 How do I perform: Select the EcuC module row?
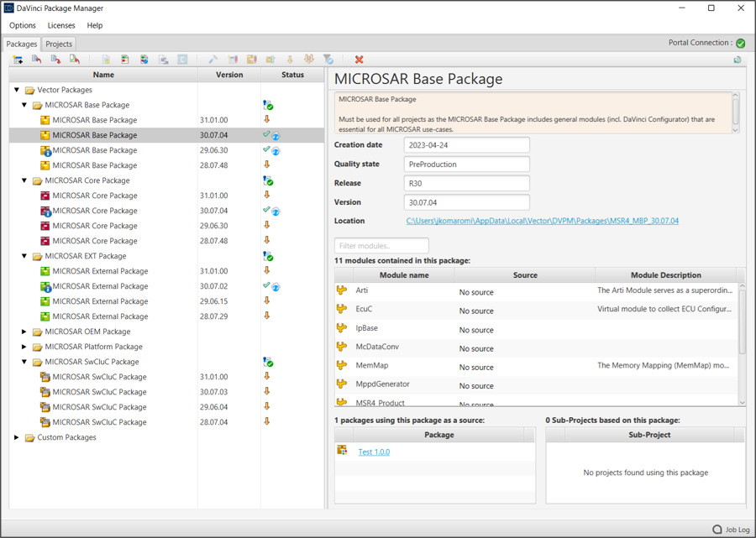tap(536, 309)
